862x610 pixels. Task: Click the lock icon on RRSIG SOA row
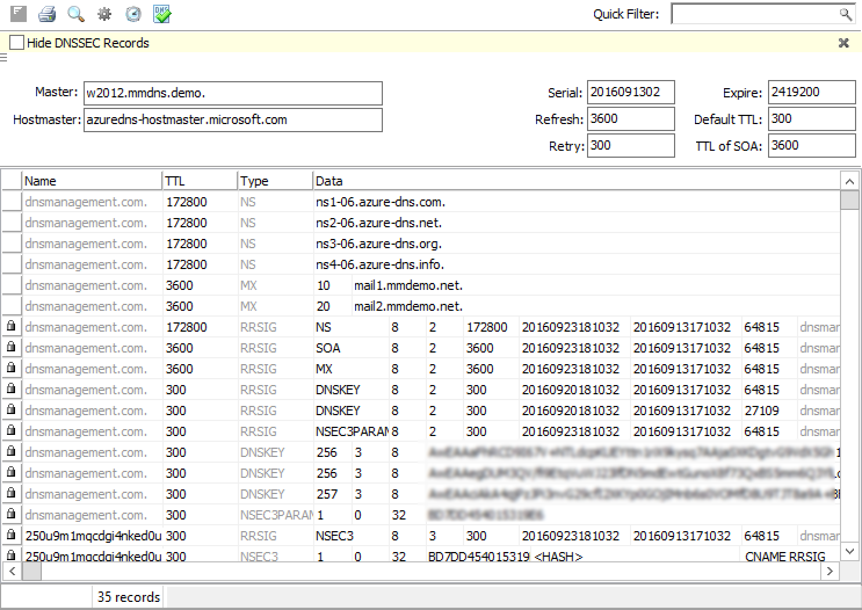pyautogui.click(x=11, y=347)
